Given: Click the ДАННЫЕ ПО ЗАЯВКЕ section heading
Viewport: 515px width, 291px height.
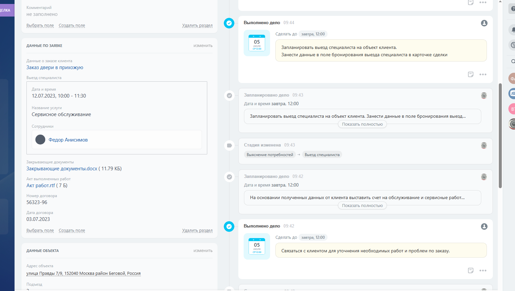Looking at the screenshot, I should [44, 46].
